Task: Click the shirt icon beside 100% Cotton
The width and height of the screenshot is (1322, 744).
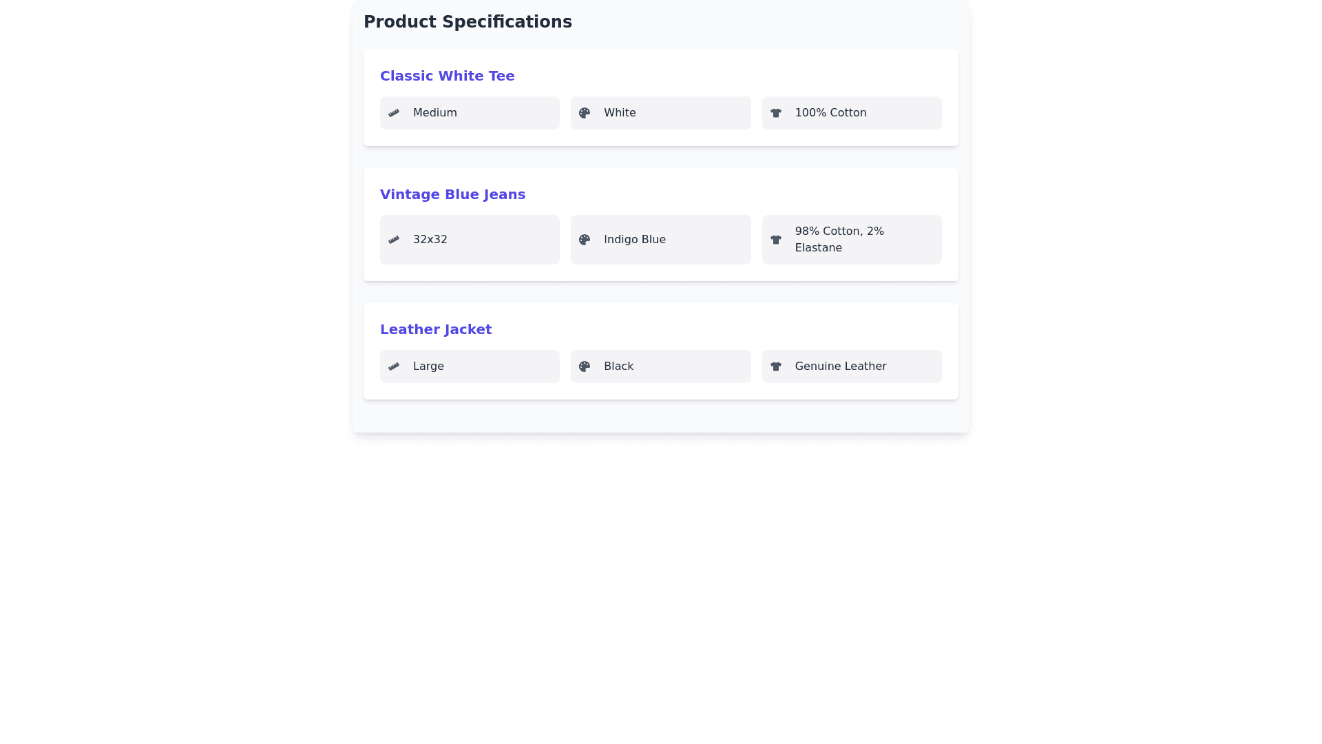Action: click(x=776, y=113)
